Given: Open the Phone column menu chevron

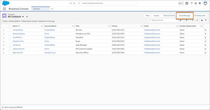Looking at the screenshot, I should click(x=141, y=26).
